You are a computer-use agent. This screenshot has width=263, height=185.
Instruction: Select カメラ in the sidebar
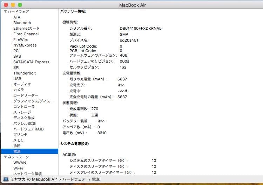(x=19, y=90)
